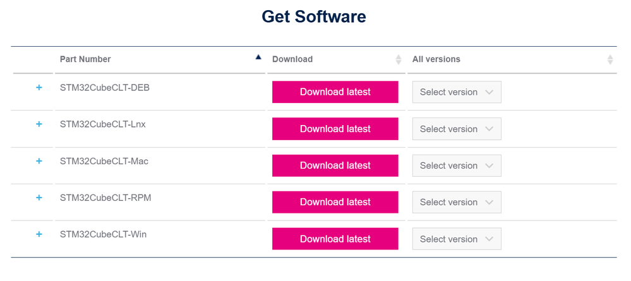
Task: Sort by Download column arrows
Action: [399, 59]
